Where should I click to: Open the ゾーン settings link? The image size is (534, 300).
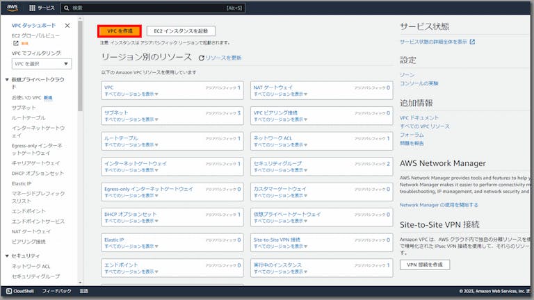407,75
